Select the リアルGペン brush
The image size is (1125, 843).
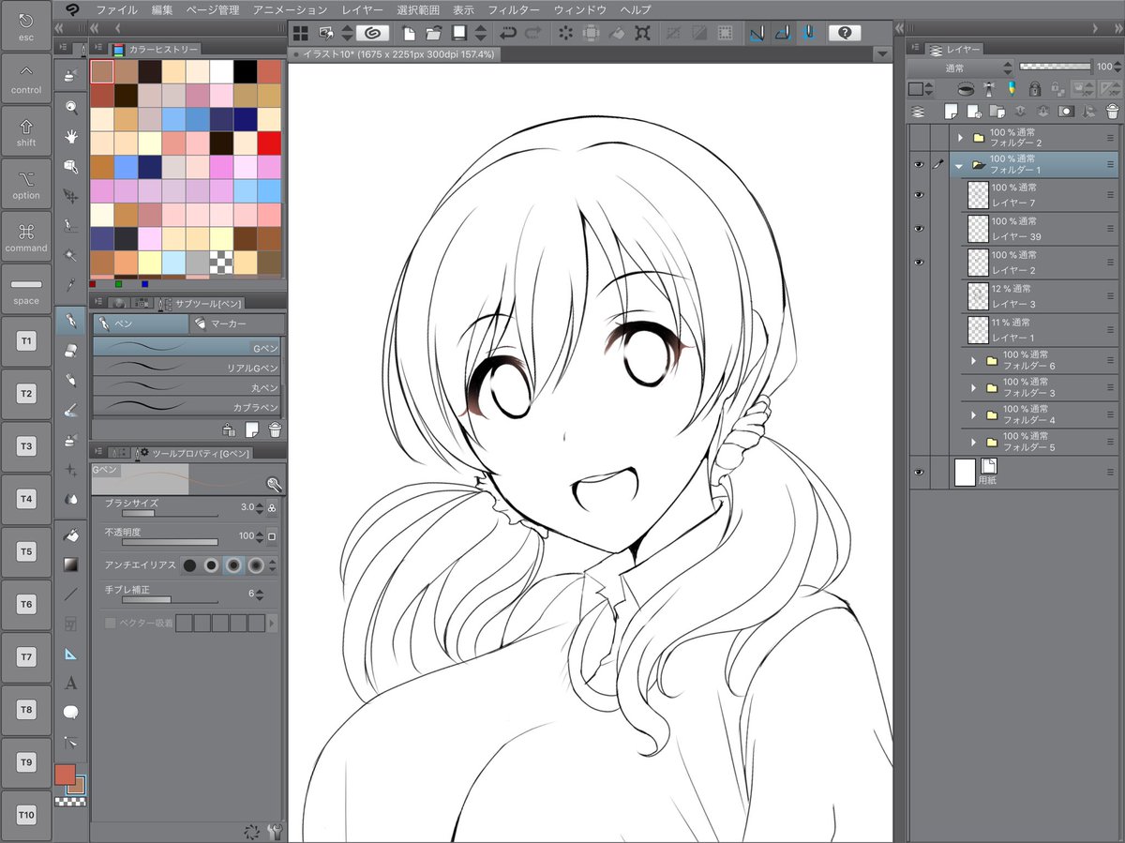tap(187, 369)
